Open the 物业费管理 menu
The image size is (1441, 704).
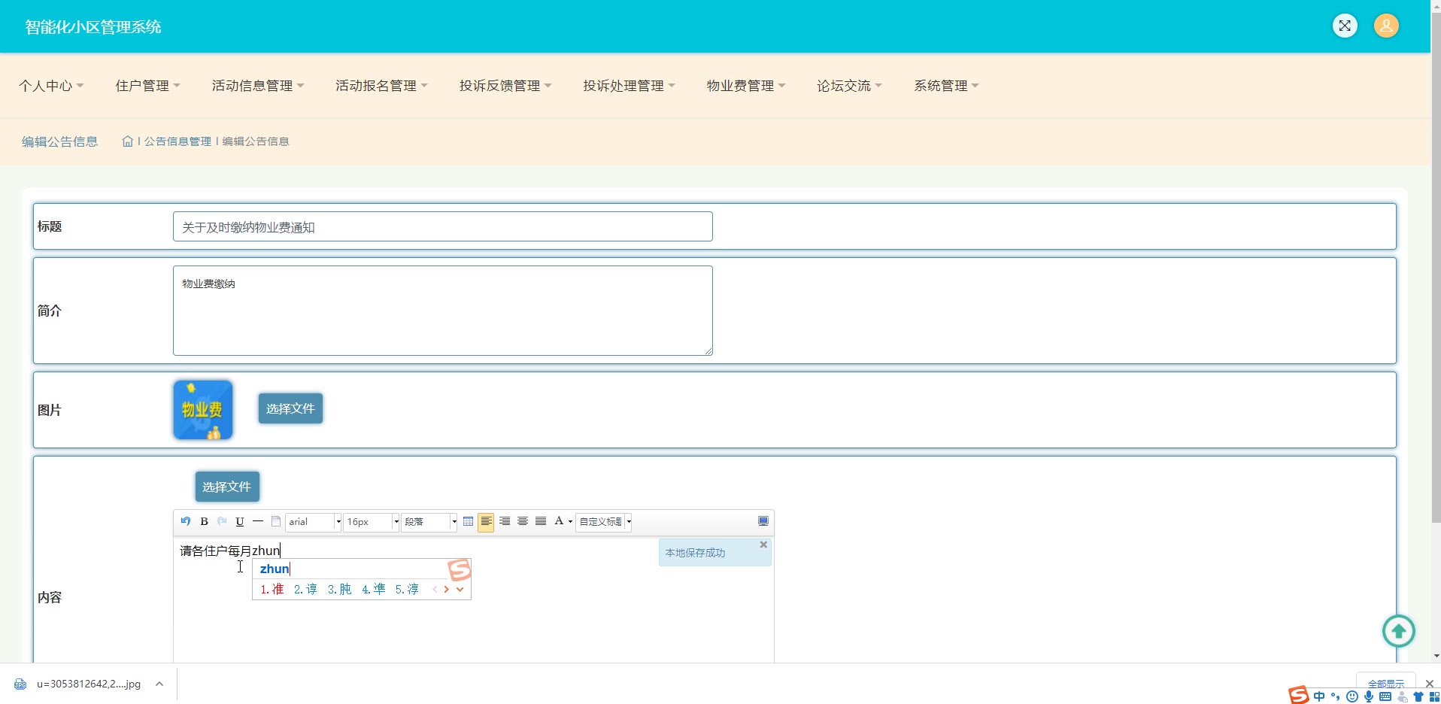click(745, 86)
